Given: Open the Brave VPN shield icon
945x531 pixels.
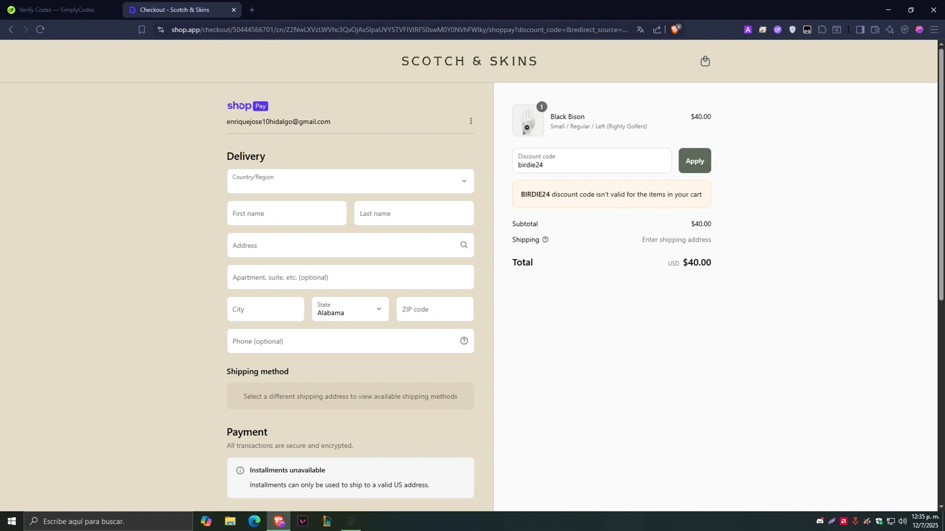Looking at the screenshot, I should pyautogui.click(x=905, y=30).
